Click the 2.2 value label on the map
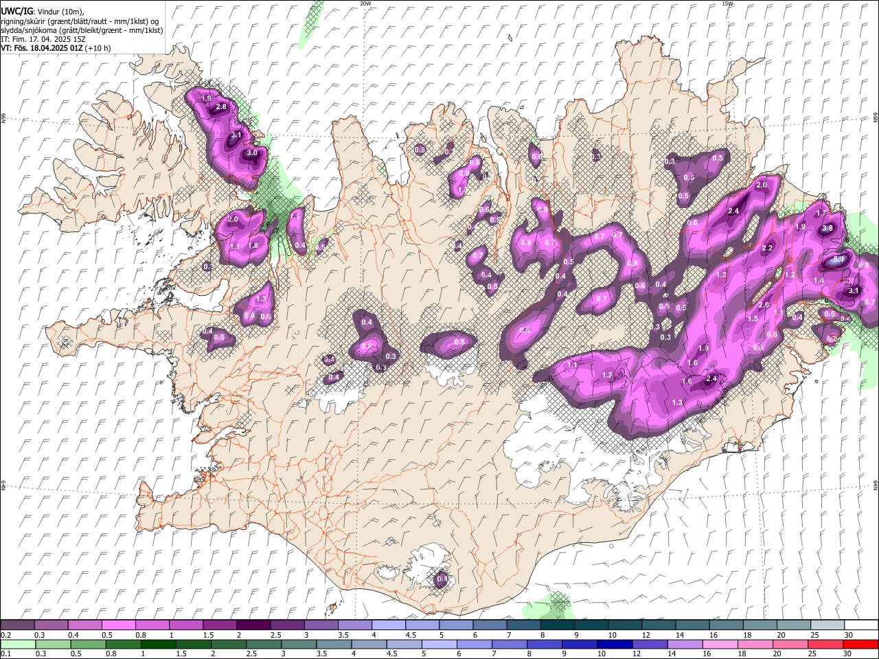Screen dimensions: 879x659 point(768,248)
